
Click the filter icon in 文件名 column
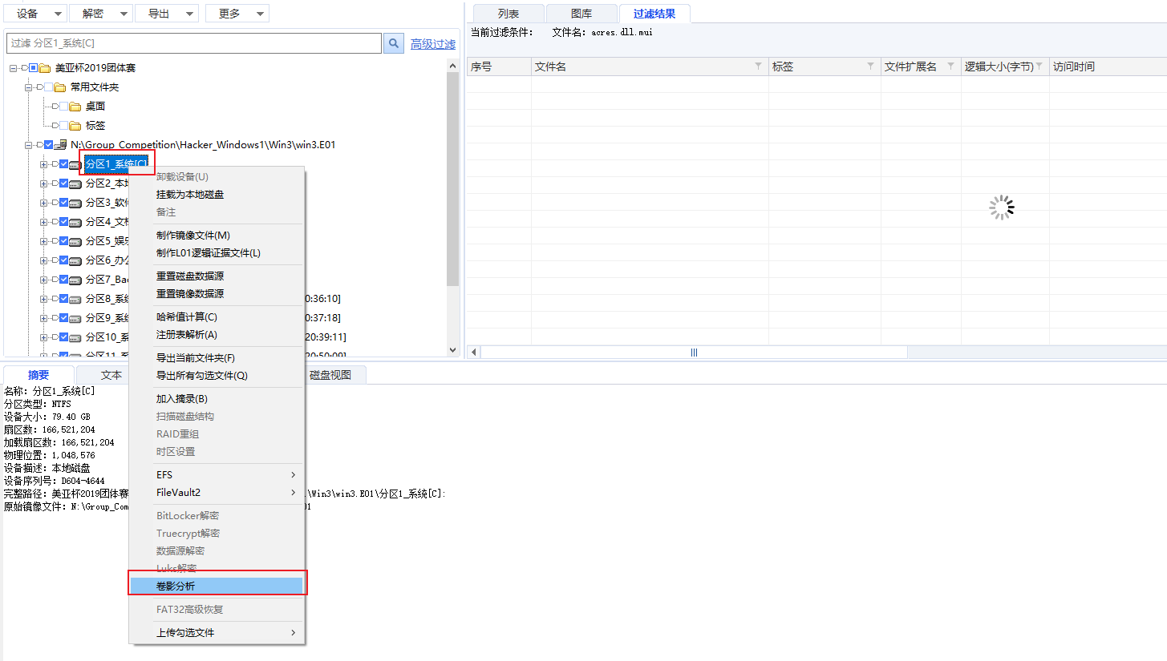[758, 67]
